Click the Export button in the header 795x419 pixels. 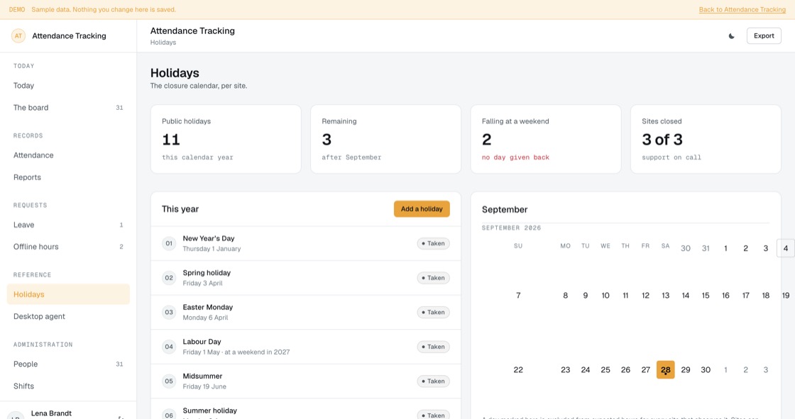(x=764, y=36)
